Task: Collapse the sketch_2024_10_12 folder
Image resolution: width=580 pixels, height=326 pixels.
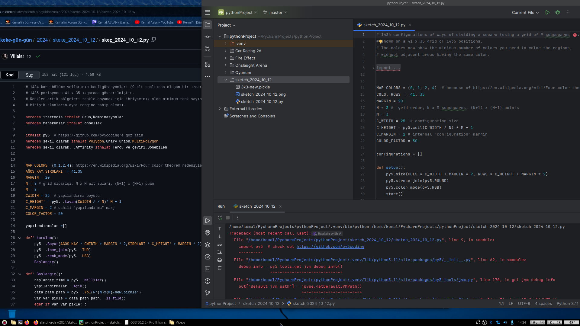Action: [x=225, y=80]
